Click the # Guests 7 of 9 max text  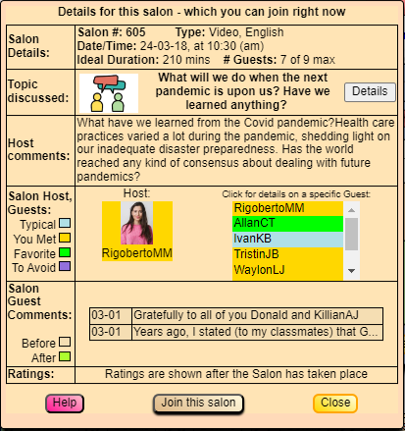[x=279, y=60]
